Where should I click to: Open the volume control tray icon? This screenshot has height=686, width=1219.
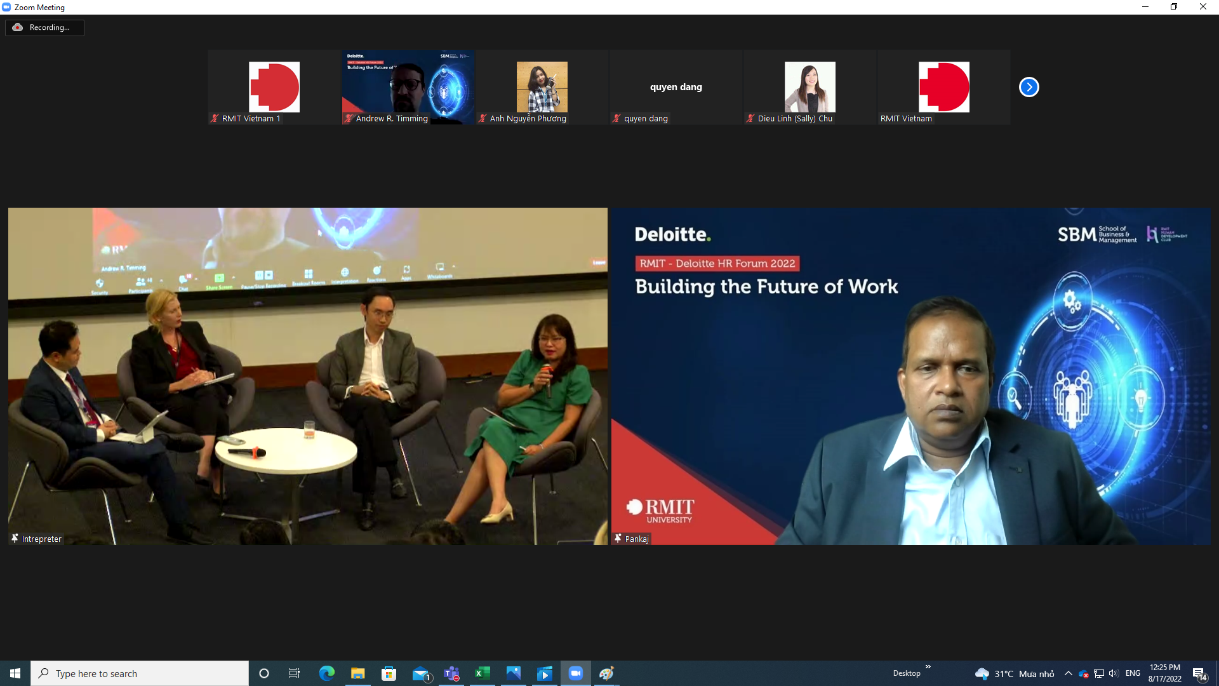point(1114,673)
